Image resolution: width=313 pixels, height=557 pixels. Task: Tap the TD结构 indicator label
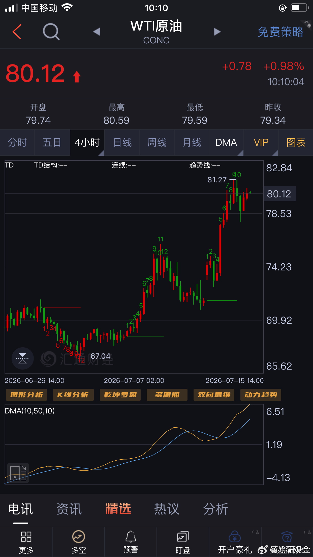(x=51, y=165)
